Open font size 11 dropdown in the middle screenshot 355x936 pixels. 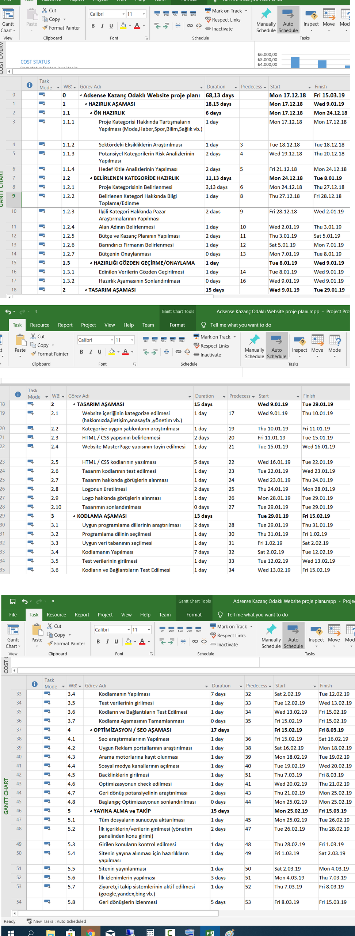pyautogui.click(x=132, y=340)
